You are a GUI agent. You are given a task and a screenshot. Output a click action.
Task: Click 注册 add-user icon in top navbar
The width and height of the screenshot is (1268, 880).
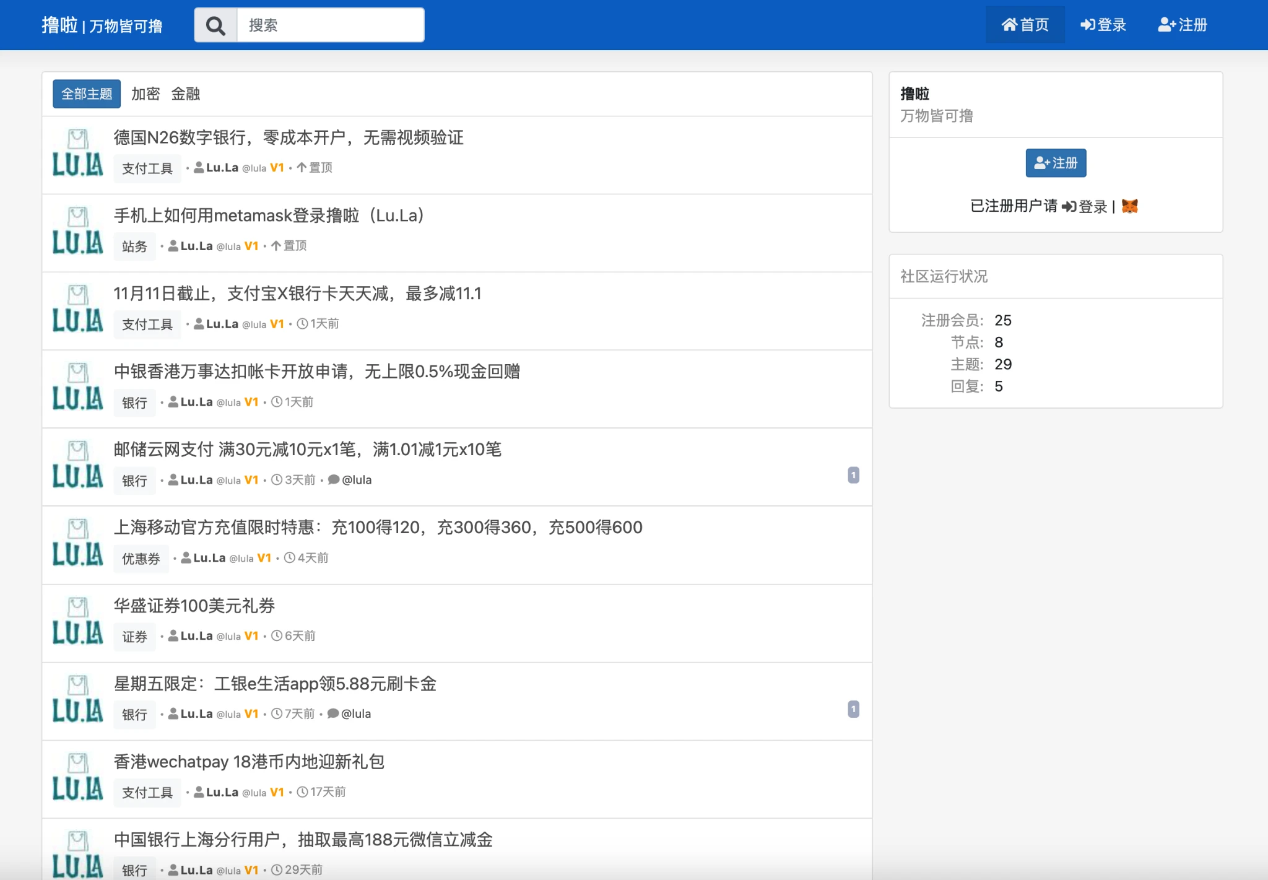[x=1166, y=25]
